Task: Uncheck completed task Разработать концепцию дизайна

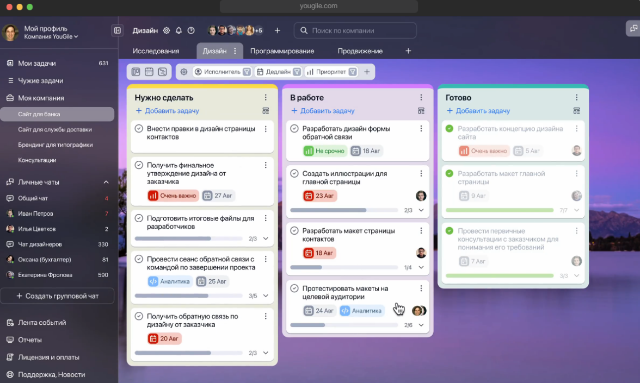Action: click(x=450, y=129)
